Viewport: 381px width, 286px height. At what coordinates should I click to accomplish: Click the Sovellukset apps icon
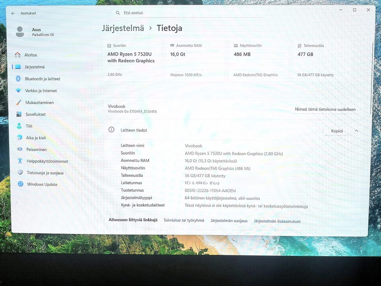[19, 114]
